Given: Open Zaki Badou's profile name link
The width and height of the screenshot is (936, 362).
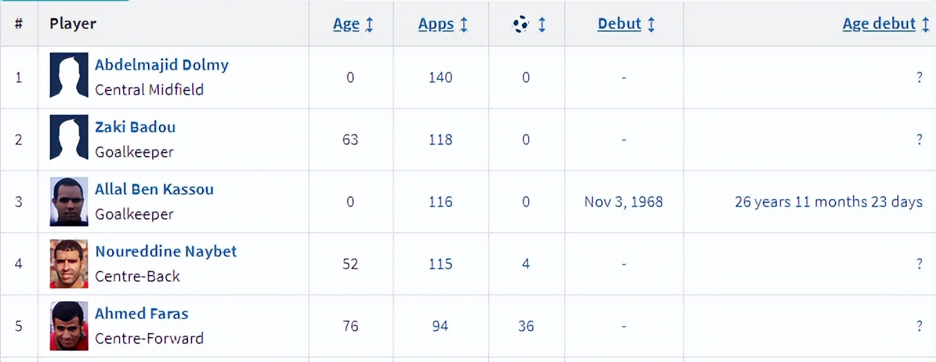Looking at the screenshot, I should (135, 127).
